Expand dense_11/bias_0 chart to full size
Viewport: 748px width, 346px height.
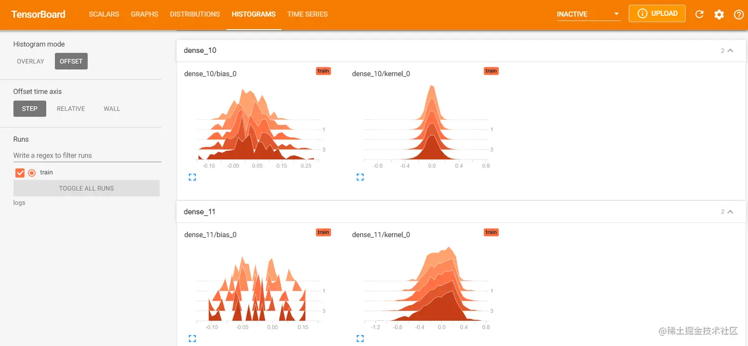(x=192, y=338)
